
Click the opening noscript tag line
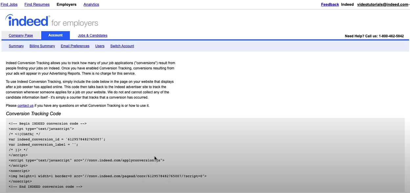[19, 171]
